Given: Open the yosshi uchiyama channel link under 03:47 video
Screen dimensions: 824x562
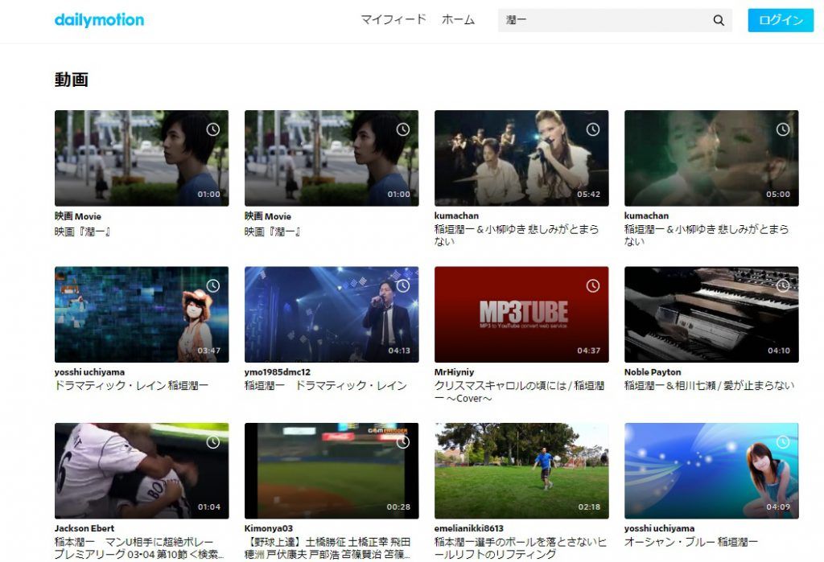Looking at the screenshot, I should 90,372.
